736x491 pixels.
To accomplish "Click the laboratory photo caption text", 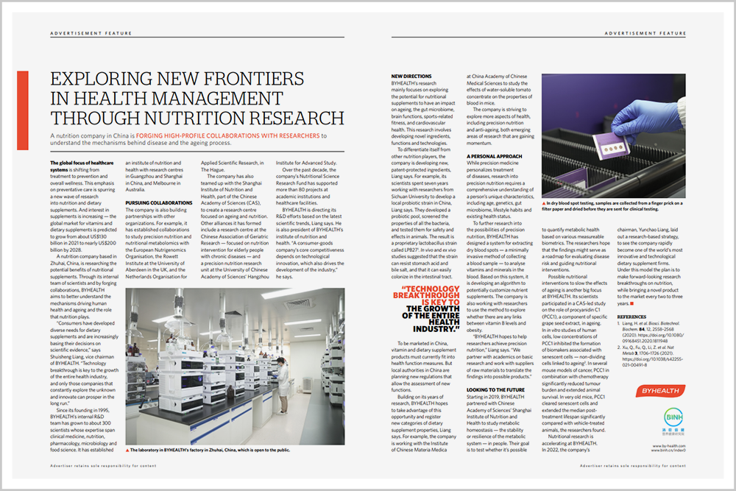I will 210,450.
